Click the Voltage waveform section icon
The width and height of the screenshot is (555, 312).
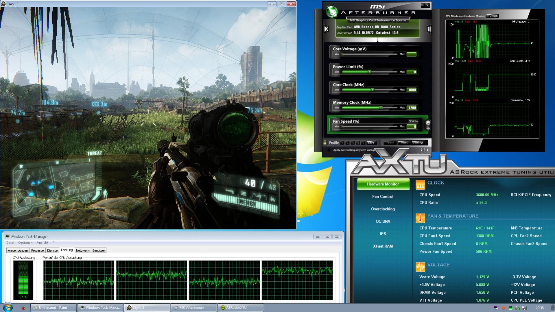420,267
